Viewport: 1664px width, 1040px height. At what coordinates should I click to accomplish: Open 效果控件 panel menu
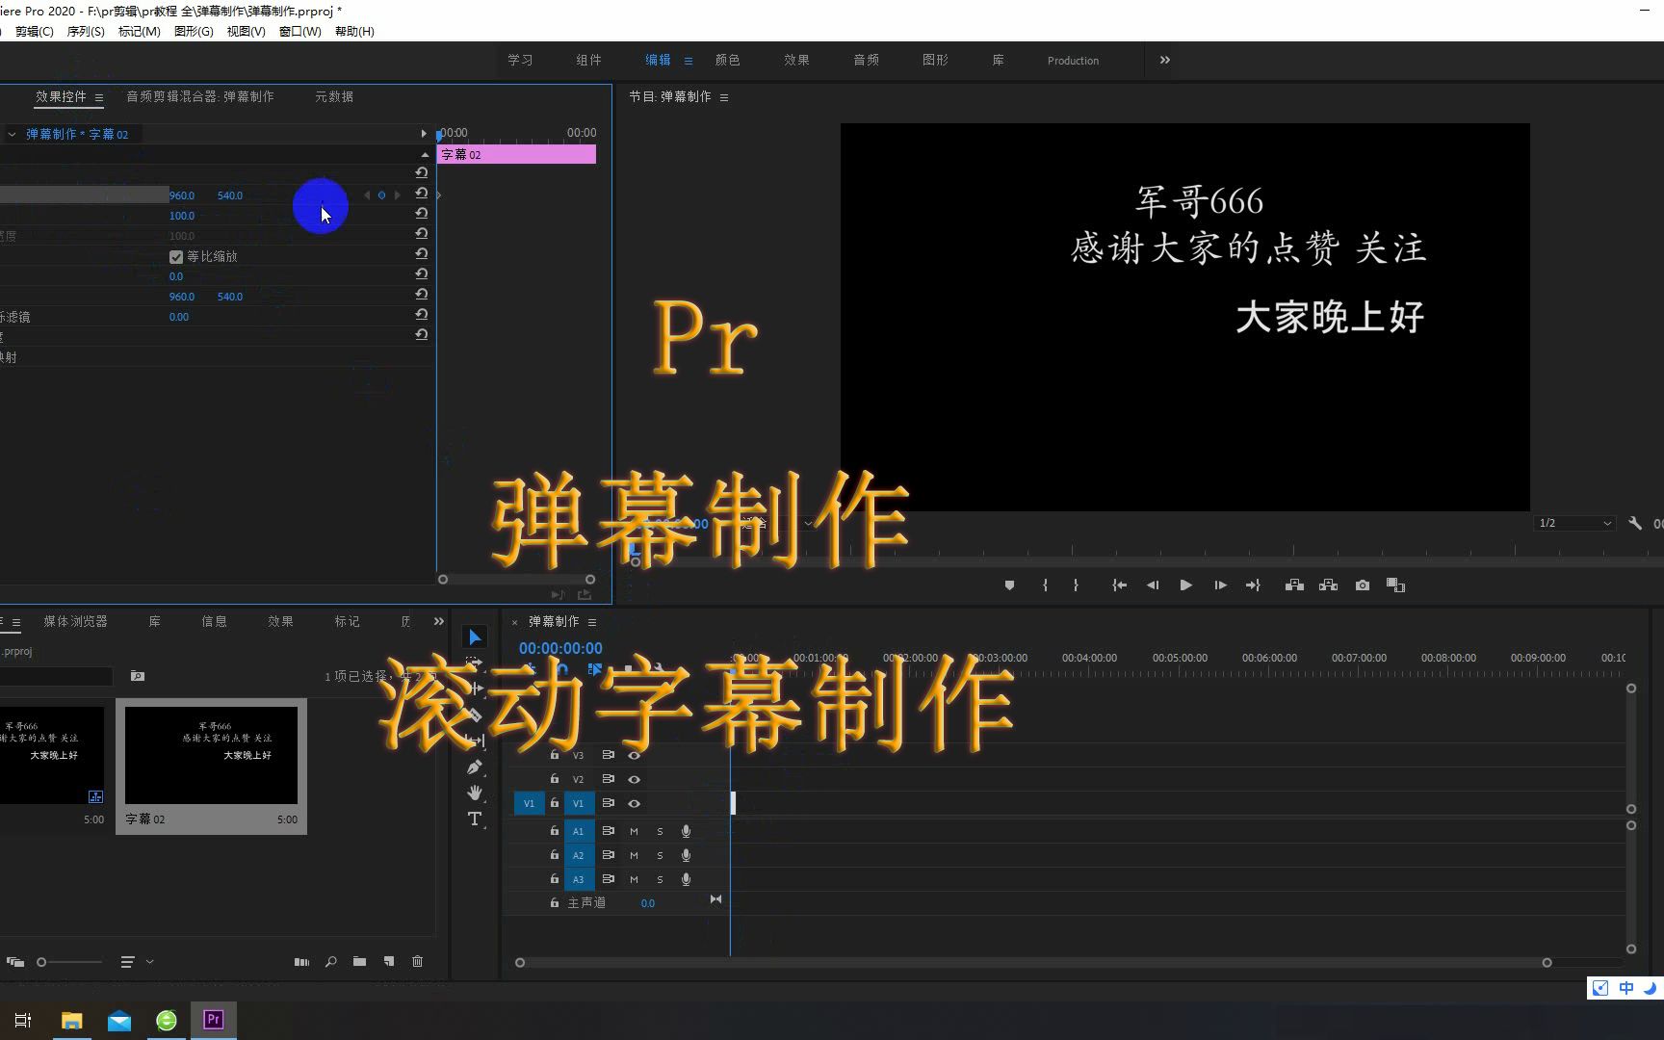pyautogui.click(x=98, y=97)
